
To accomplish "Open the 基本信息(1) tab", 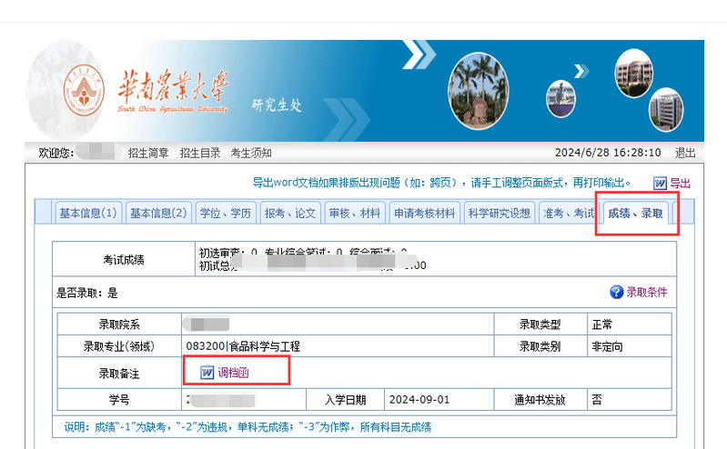I will 88,214.
